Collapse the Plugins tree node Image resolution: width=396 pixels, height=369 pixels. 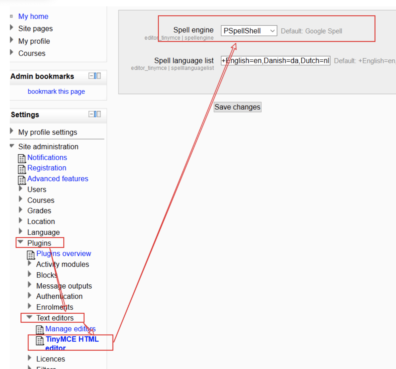tap(20, 242)
